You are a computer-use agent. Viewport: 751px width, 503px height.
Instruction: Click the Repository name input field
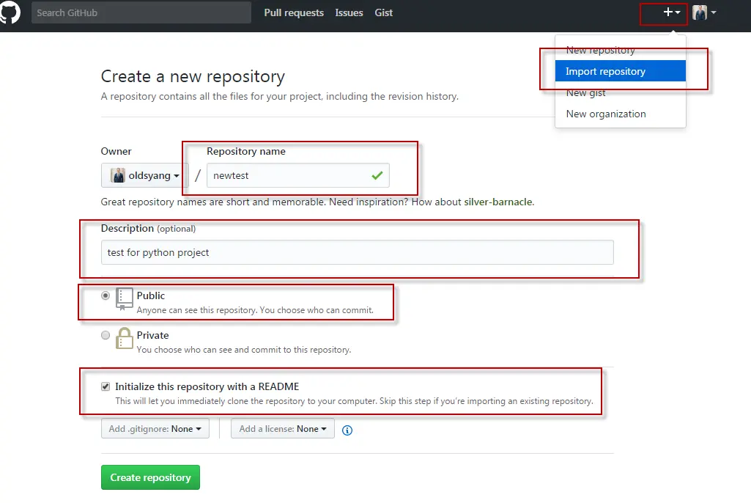[298, 175]
